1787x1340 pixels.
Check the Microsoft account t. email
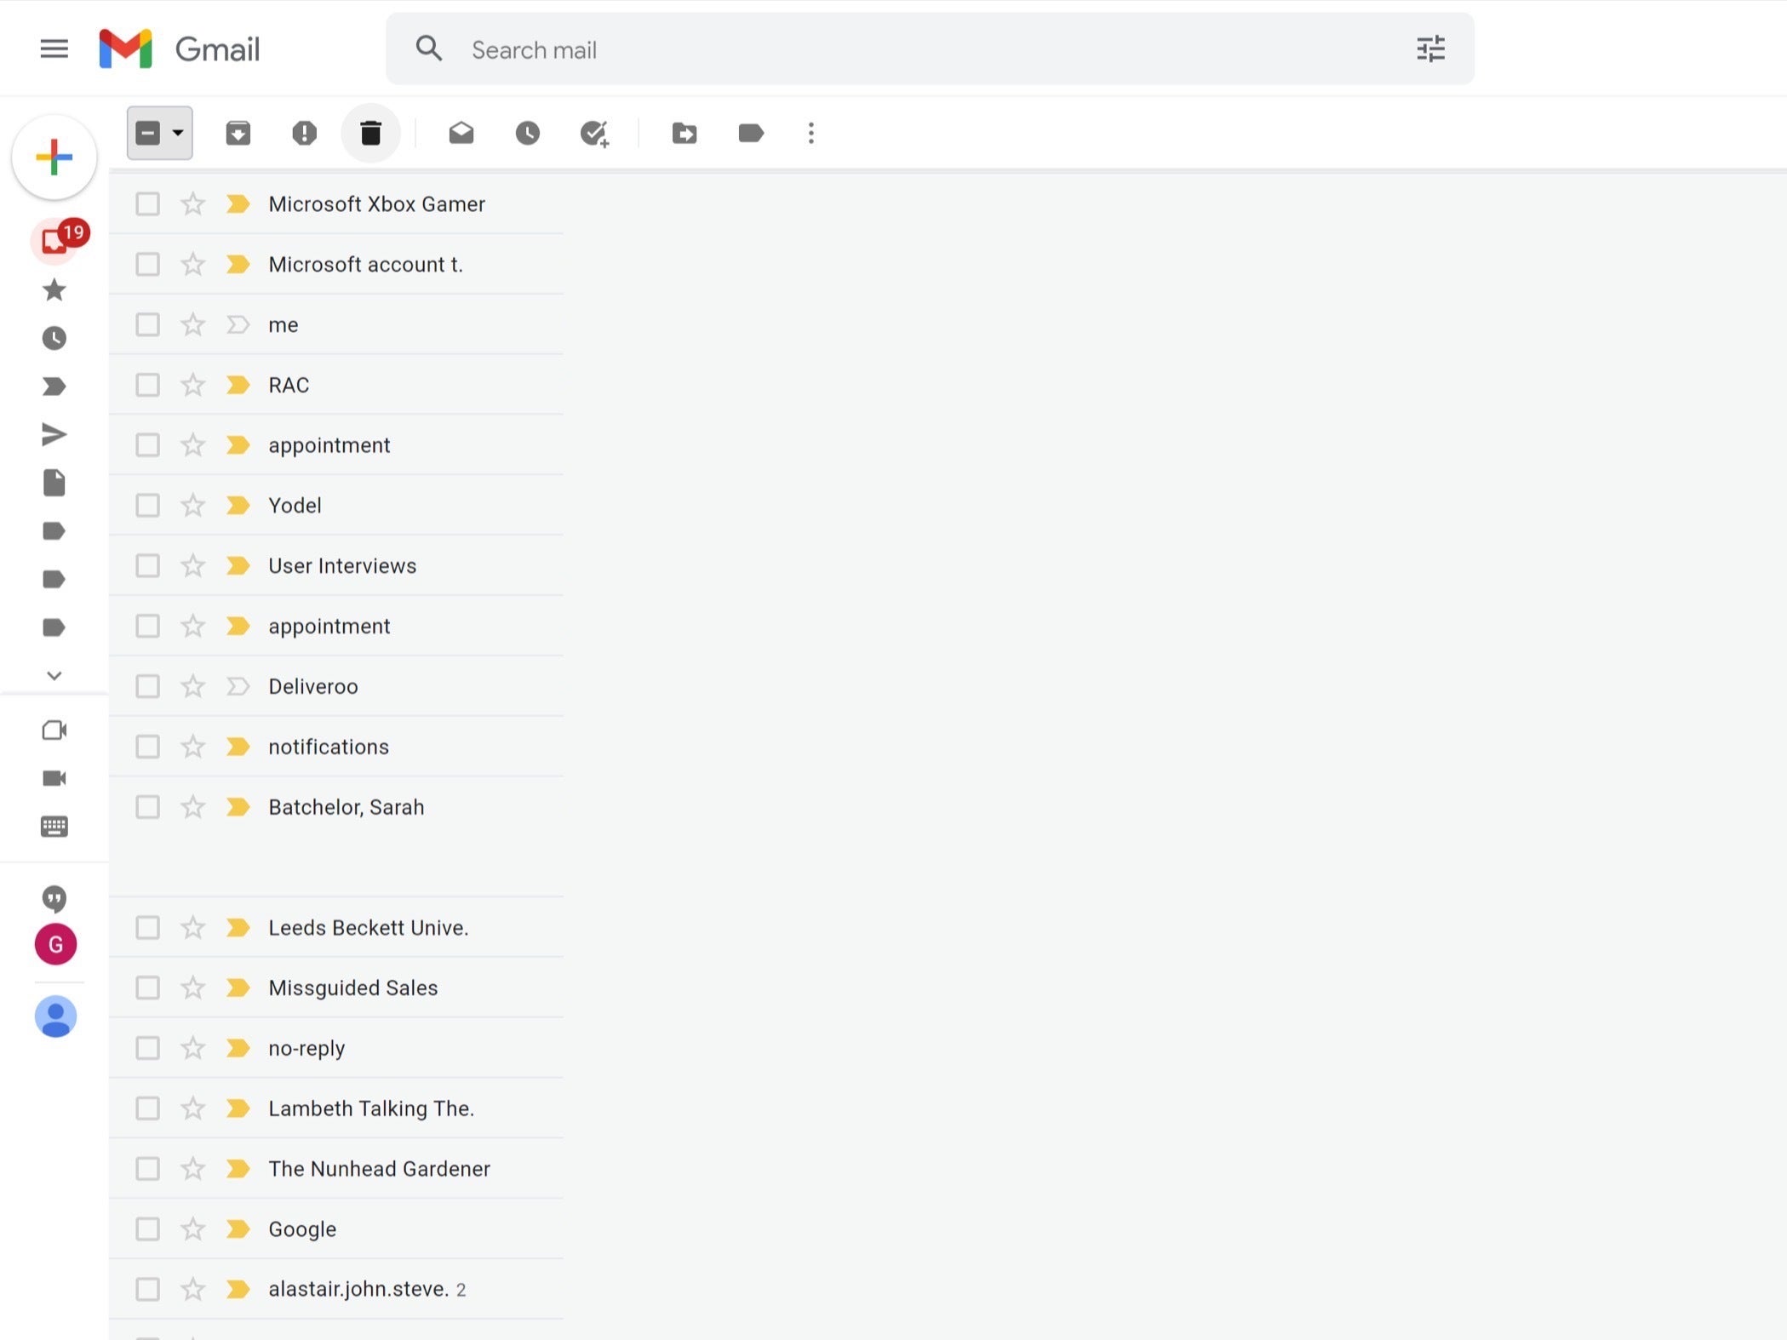(x=147, y=265)
